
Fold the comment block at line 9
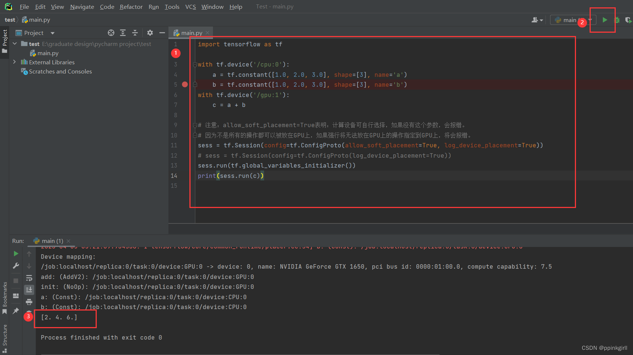(195, 125)
